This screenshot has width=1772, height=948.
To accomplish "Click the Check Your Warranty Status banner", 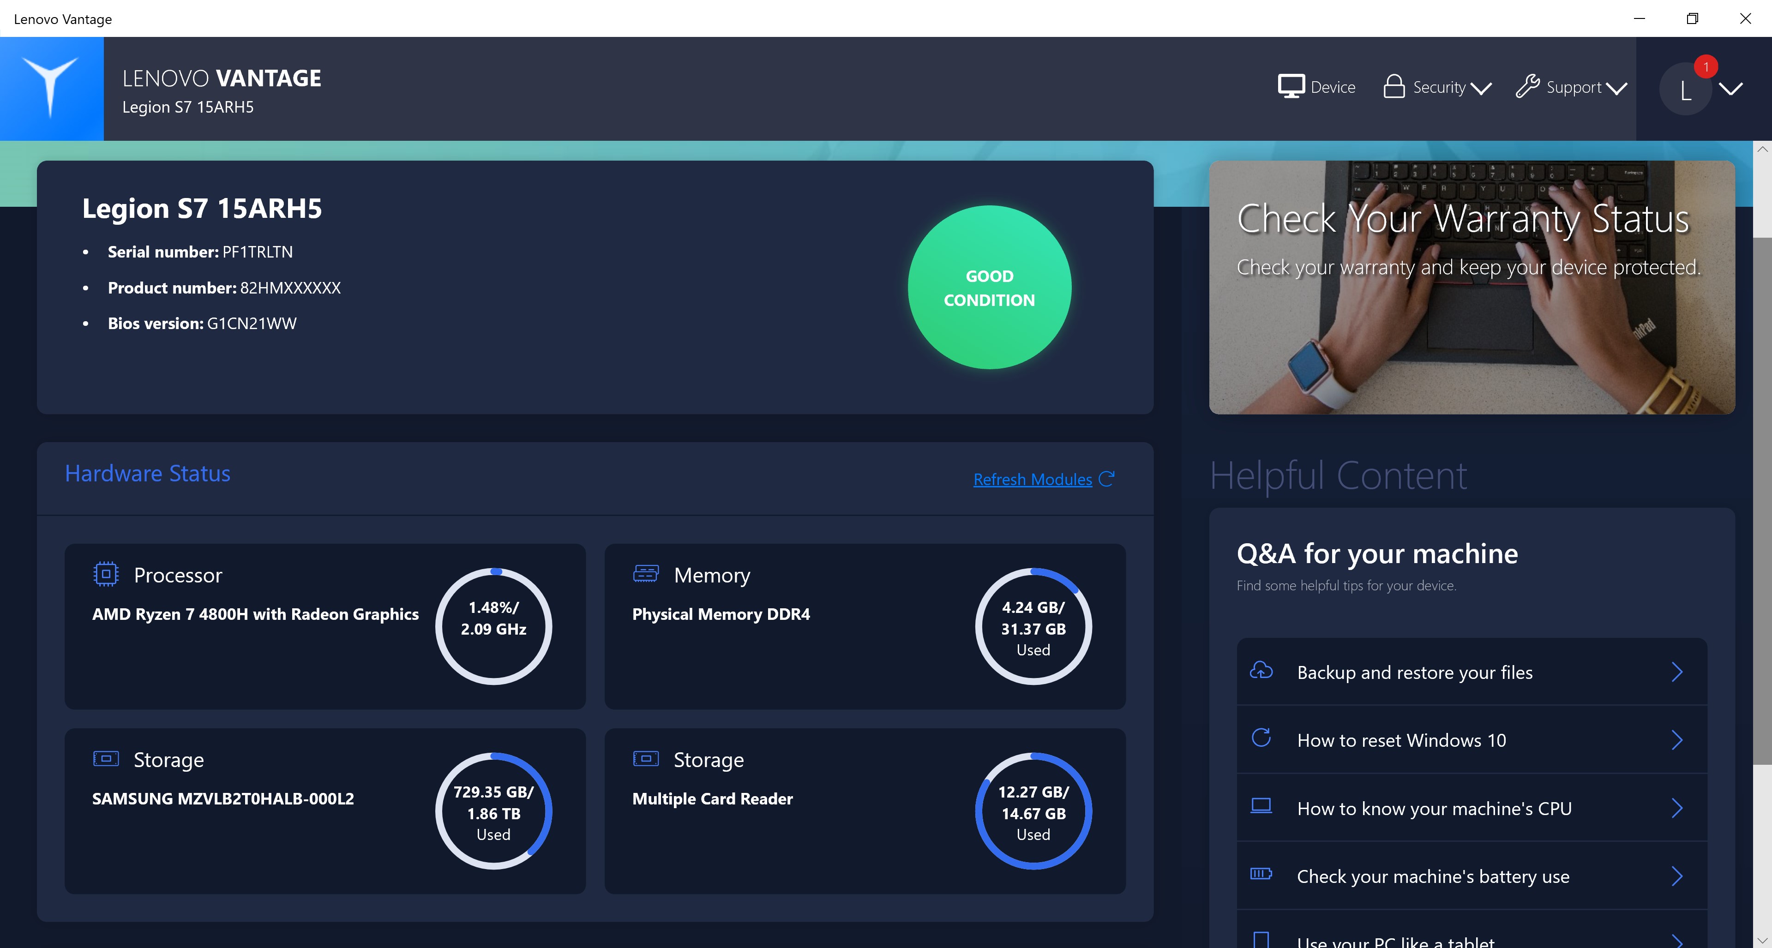I will 1472,288.
